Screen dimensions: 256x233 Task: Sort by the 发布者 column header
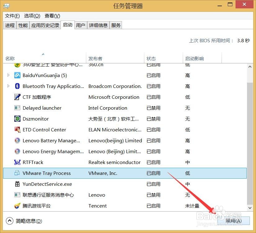[x=115, y=58]
